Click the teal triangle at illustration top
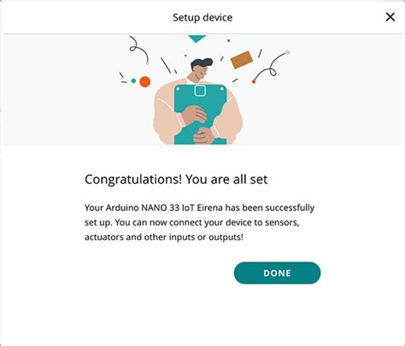 point(197,38)
